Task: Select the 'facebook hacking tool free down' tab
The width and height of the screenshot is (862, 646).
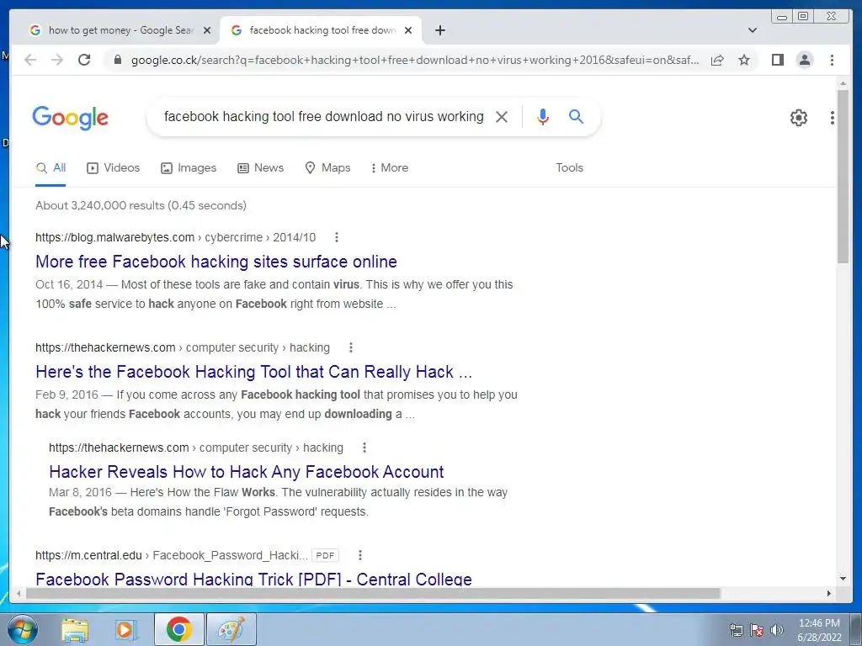Action: pos(321,30)
